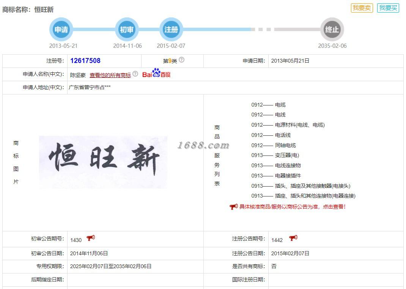Click timeline date 2014-11-06
This screenshot has height=289, width=406.
[127, 46]
